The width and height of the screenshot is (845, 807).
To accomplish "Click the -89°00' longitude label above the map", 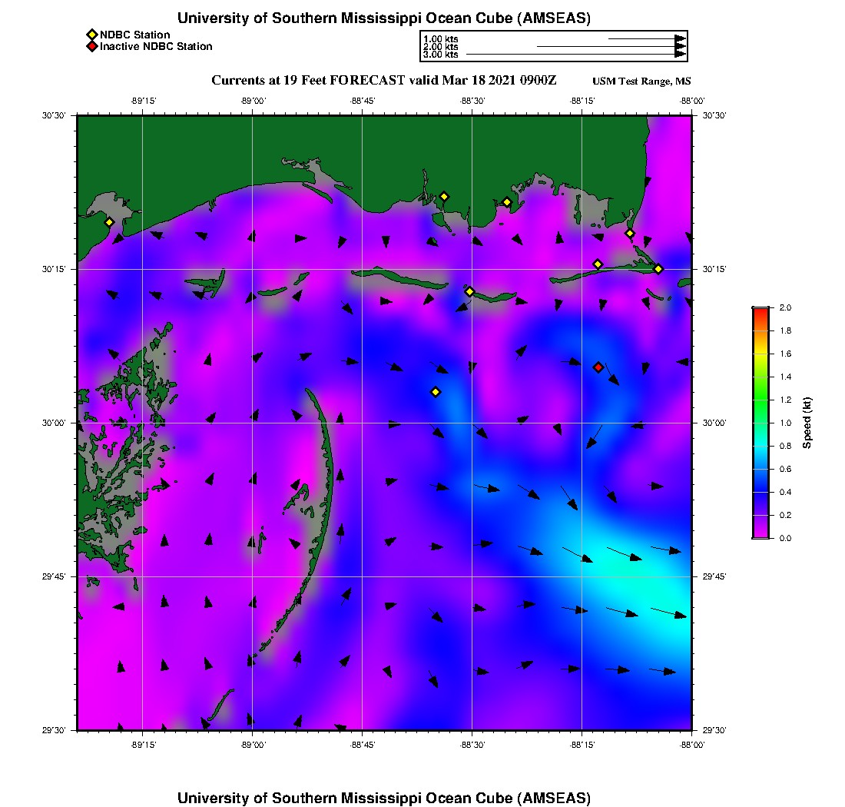I will pos(253,101).
